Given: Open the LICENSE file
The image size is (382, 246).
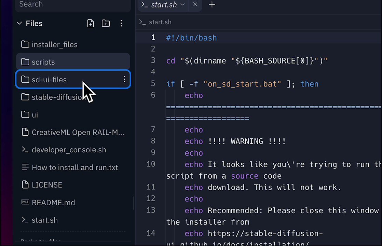Looking at the screenshot, I should pyautogui.click(x=73, y=185).
